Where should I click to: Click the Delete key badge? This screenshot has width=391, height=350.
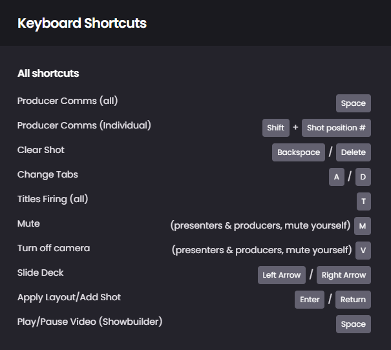click(x=354, y=152)
